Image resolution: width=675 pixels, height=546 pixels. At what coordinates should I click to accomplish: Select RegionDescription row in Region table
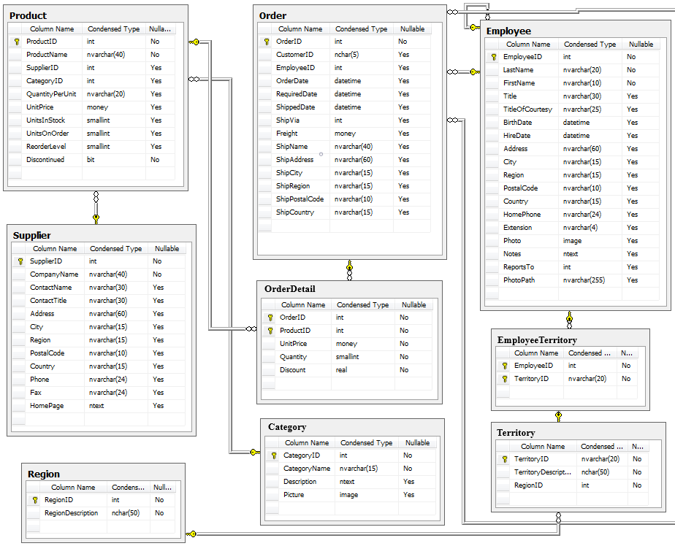point(101,513)
